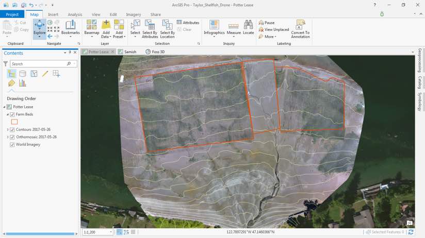This screenshot has width=425, height=238.
Task: Choose the Select features tool
Action: [135, 28]
